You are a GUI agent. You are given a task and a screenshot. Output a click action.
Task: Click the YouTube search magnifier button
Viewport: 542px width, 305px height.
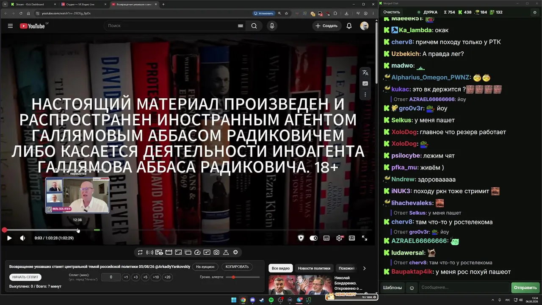[254, 26]
